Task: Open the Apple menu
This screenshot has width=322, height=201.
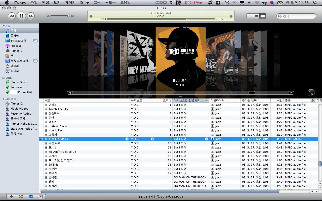Action: (x=7, y=3)
